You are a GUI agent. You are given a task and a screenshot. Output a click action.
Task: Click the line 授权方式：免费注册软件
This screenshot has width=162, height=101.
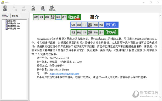pos(51,66)
